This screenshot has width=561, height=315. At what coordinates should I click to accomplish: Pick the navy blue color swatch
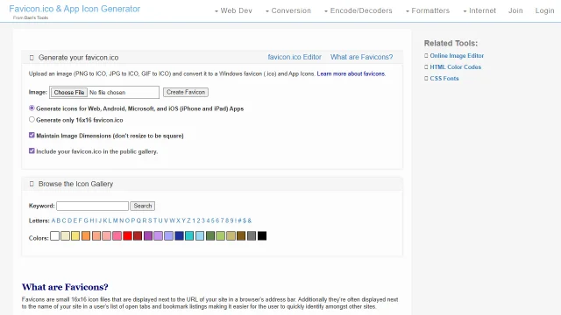click(x=179, y=235)
